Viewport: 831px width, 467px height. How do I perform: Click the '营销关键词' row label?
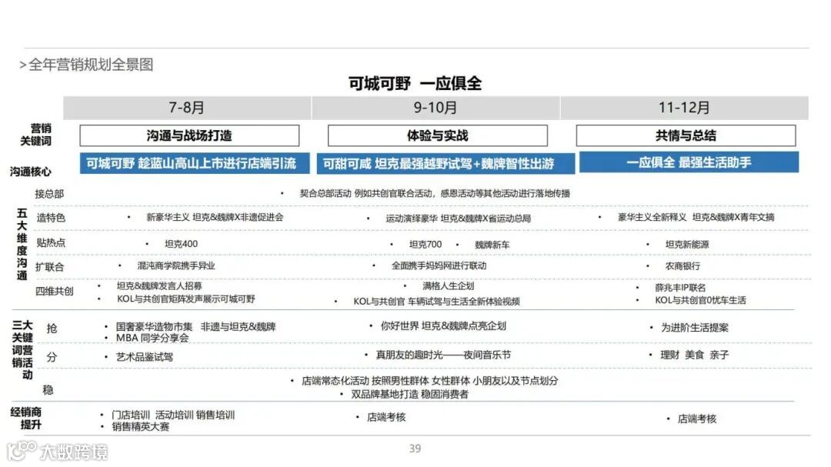tap(36, 135)
